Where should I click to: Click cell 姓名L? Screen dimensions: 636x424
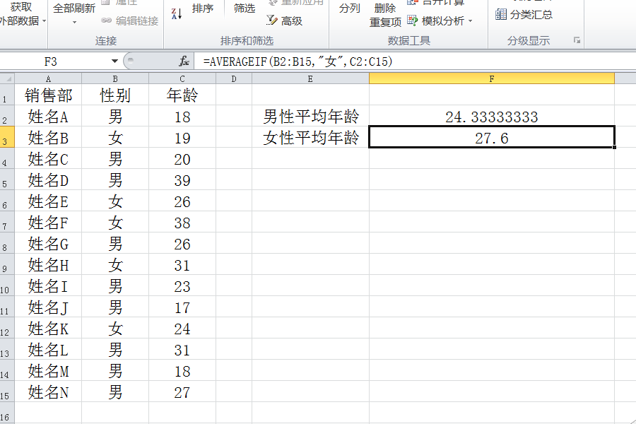(48, 349)
